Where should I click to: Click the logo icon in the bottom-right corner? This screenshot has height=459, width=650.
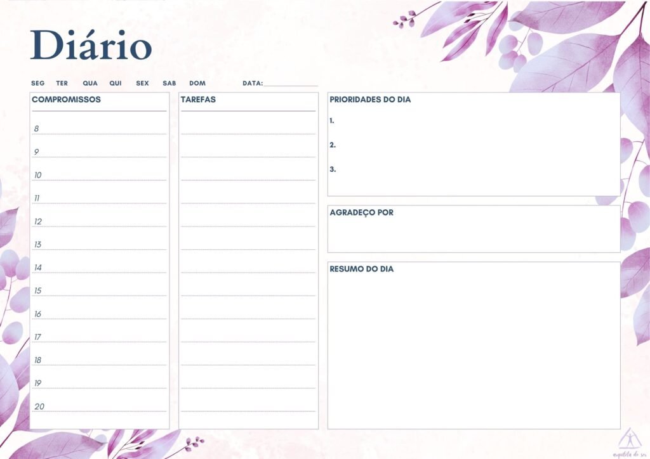click(629, 439)
